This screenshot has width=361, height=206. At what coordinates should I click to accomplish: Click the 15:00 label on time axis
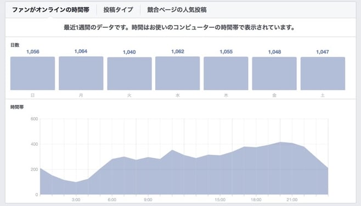220,200
